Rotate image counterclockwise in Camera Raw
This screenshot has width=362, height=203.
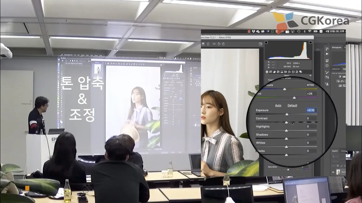coord(219,44)
